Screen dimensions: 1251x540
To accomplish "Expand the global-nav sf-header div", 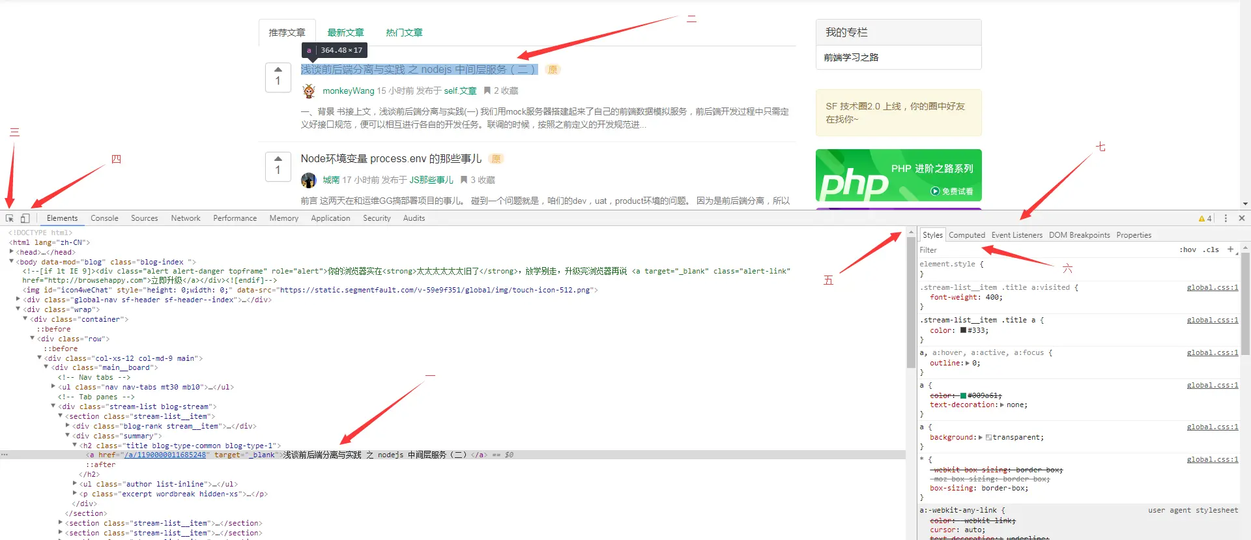I will point(18,299).
